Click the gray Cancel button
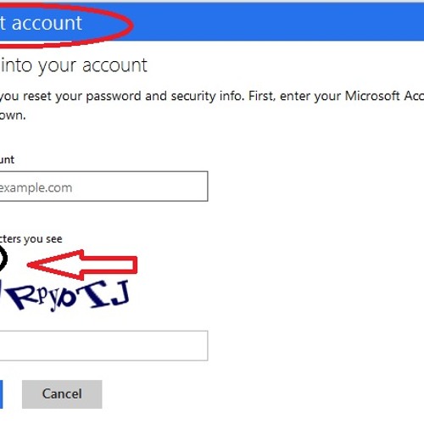 [x=62, y=394]
